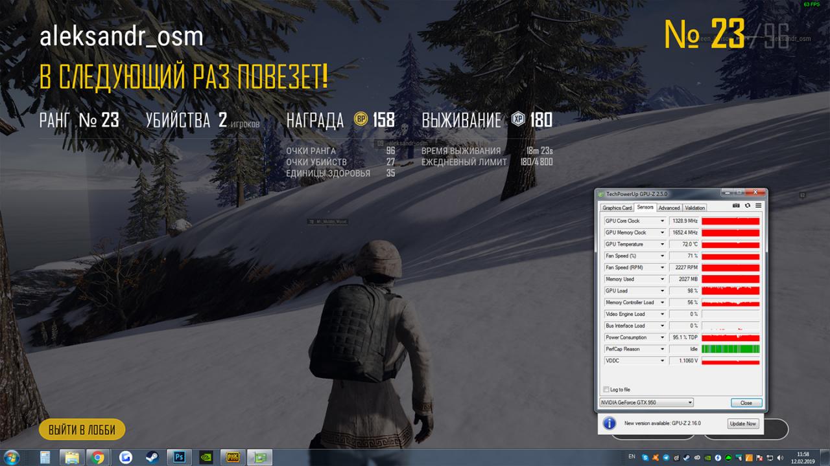Open the GPU-Z hamburger menu icon
Image resolution: width=830 pixels, height=466 pixels.
tap(757, 206)
